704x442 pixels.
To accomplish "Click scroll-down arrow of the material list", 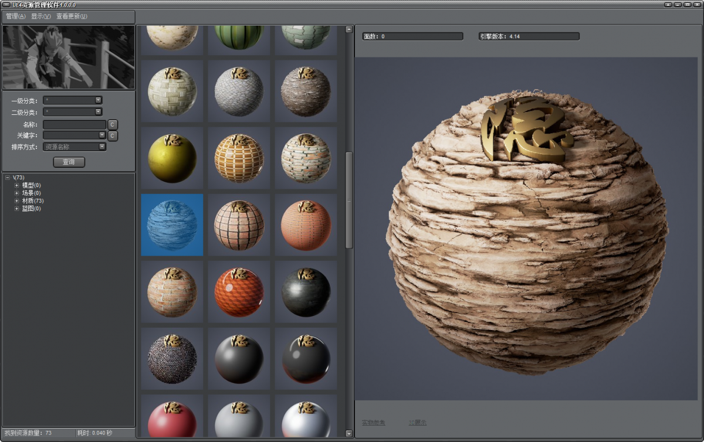I will [x=349, y=433].
